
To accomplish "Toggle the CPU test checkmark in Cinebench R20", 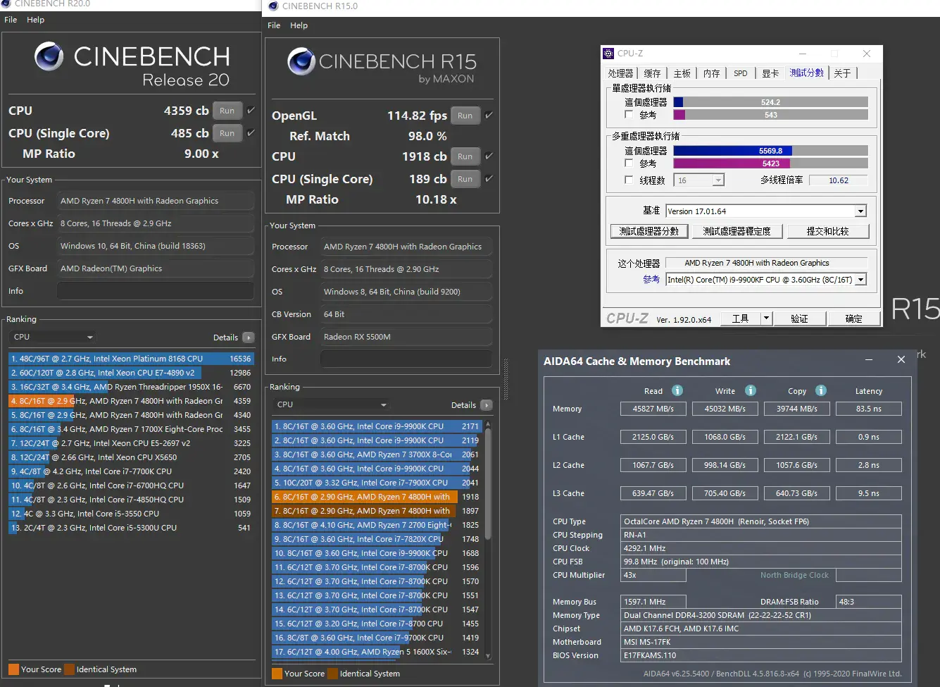I will tap(251, 111).
